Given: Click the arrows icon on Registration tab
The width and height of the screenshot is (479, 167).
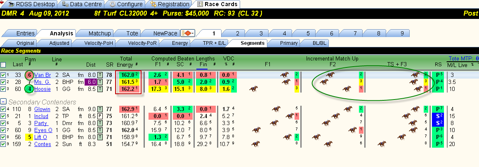Looking at the screenshot, I should (x=153, y=4).
